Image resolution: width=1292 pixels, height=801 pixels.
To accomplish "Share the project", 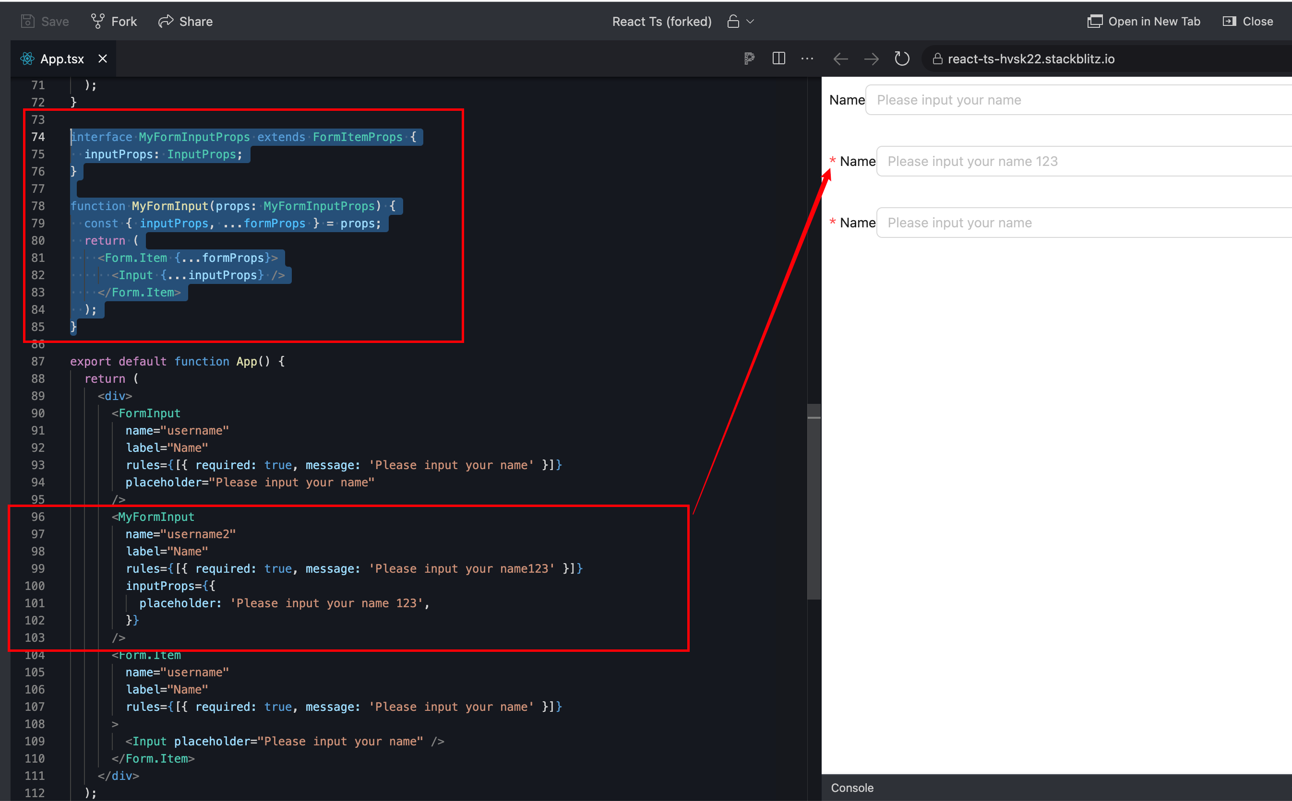I will tap(185, 21).
